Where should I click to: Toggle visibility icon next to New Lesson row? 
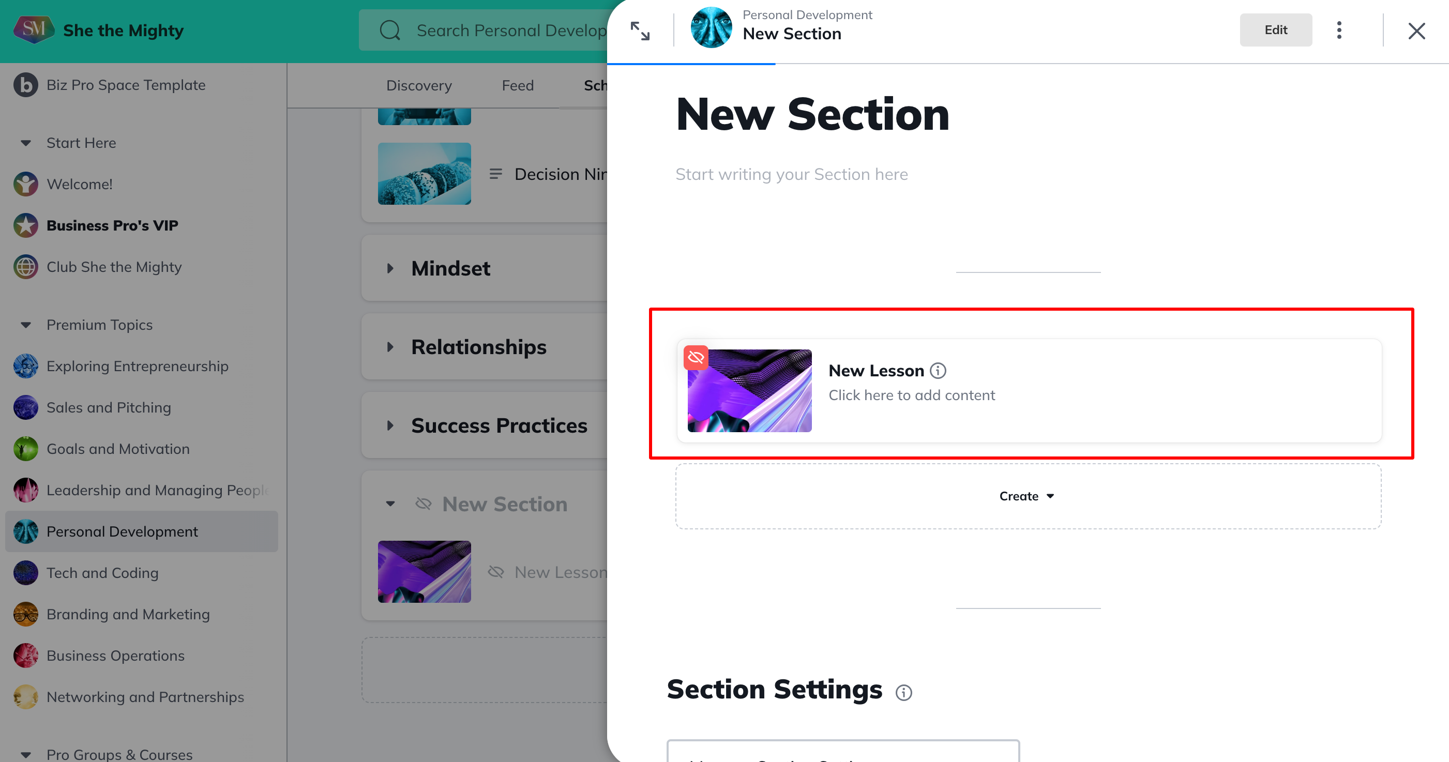click(x=495, y=572)
